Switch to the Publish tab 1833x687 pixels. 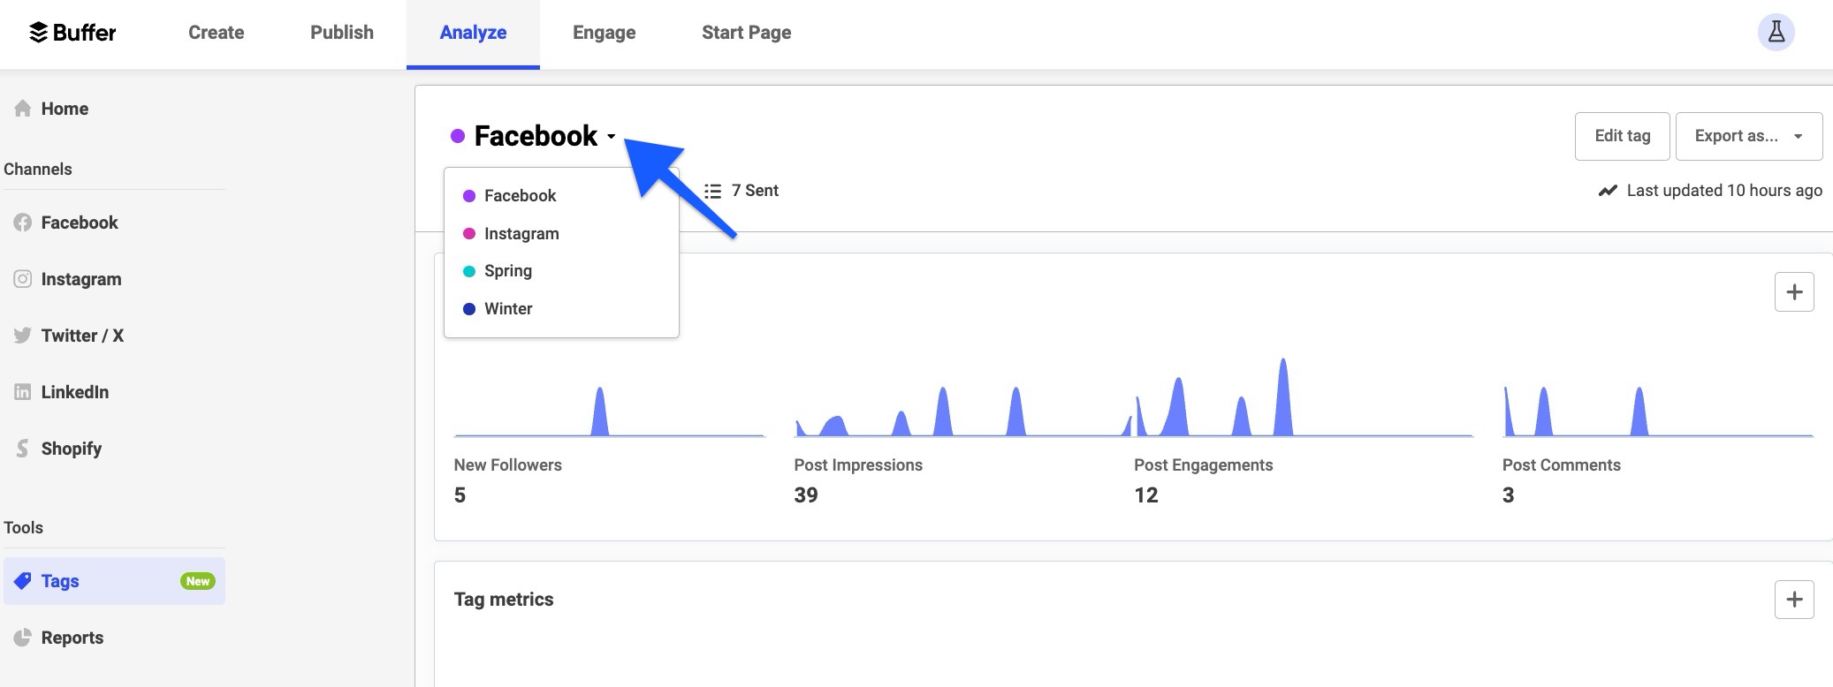point(342,33)
